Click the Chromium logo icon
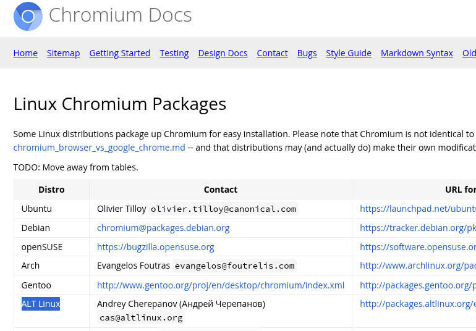The width and height of the screenshot is (476, 331). tap(28, 16)
